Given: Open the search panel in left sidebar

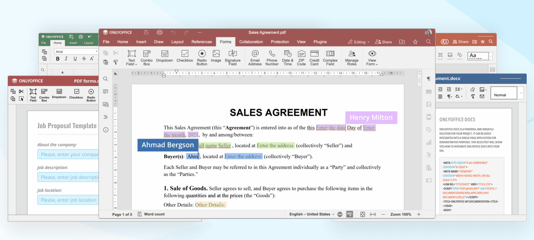Looking at the screenshot, I should coord(106,79).
